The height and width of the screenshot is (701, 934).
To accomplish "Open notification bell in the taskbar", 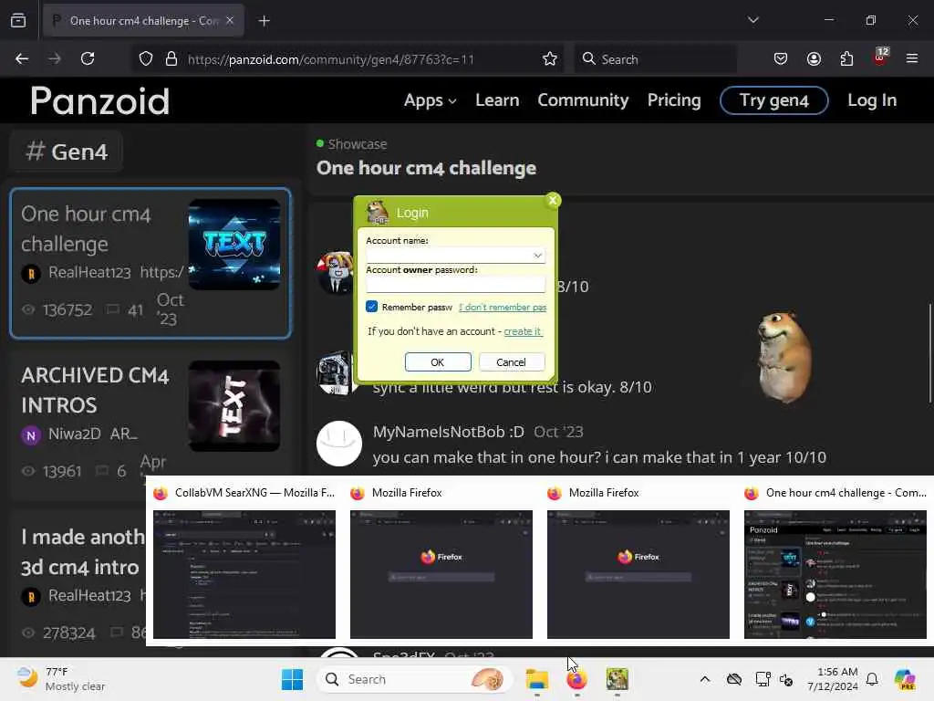I will point(872,679).
